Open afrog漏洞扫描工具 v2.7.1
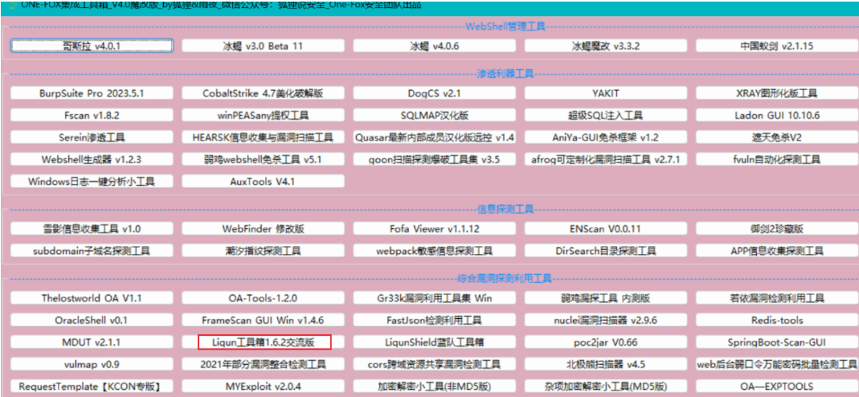This screenshot has width=859, height=397. [606, 159]
